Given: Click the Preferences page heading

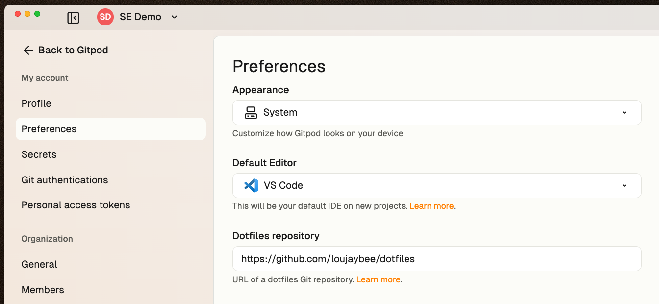Looking at the screenshot, I should (x=279, y=66).
